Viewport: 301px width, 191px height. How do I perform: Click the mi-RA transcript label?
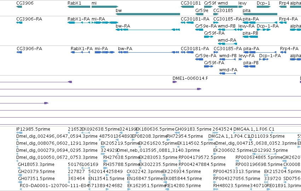click(98, 19)
